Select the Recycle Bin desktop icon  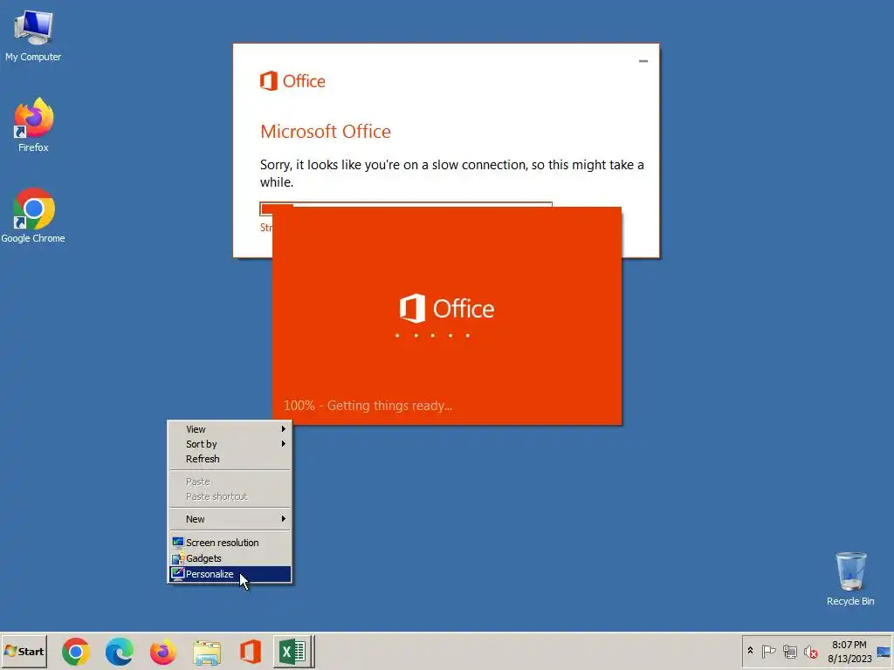(x=850, y=579)
